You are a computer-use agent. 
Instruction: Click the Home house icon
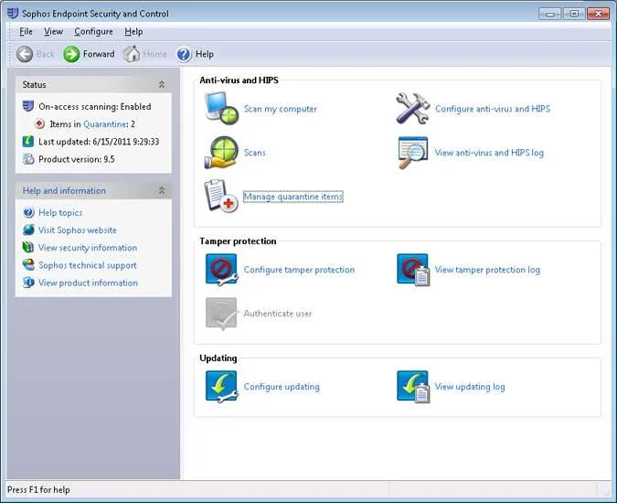pos(132,54)
